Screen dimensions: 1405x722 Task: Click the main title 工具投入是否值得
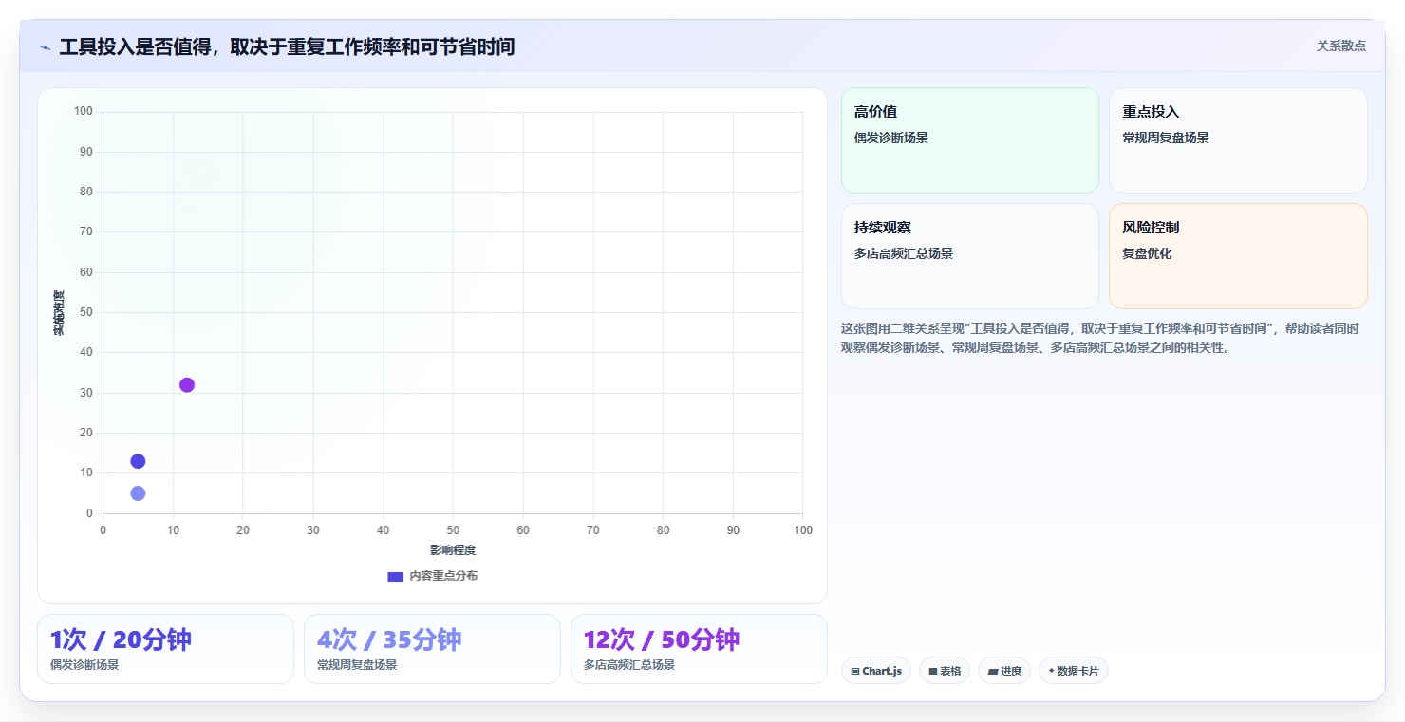[287, 46]
